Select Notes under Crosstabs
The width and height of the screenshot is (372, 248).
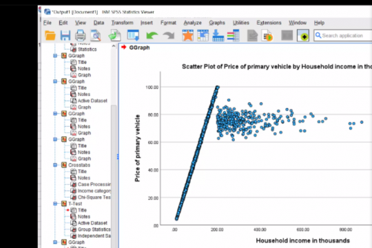[x=84, y=178]
